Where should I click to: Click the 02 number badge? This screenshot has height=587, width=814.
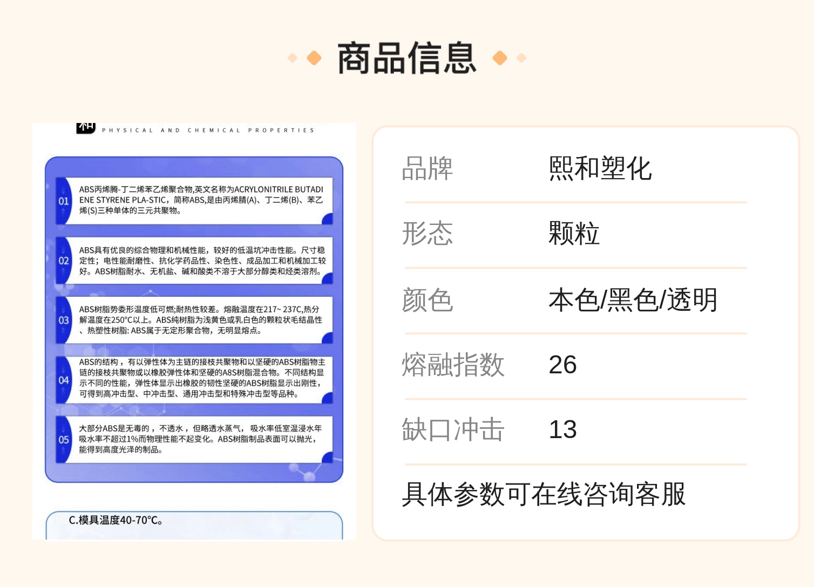click(64, 261)
